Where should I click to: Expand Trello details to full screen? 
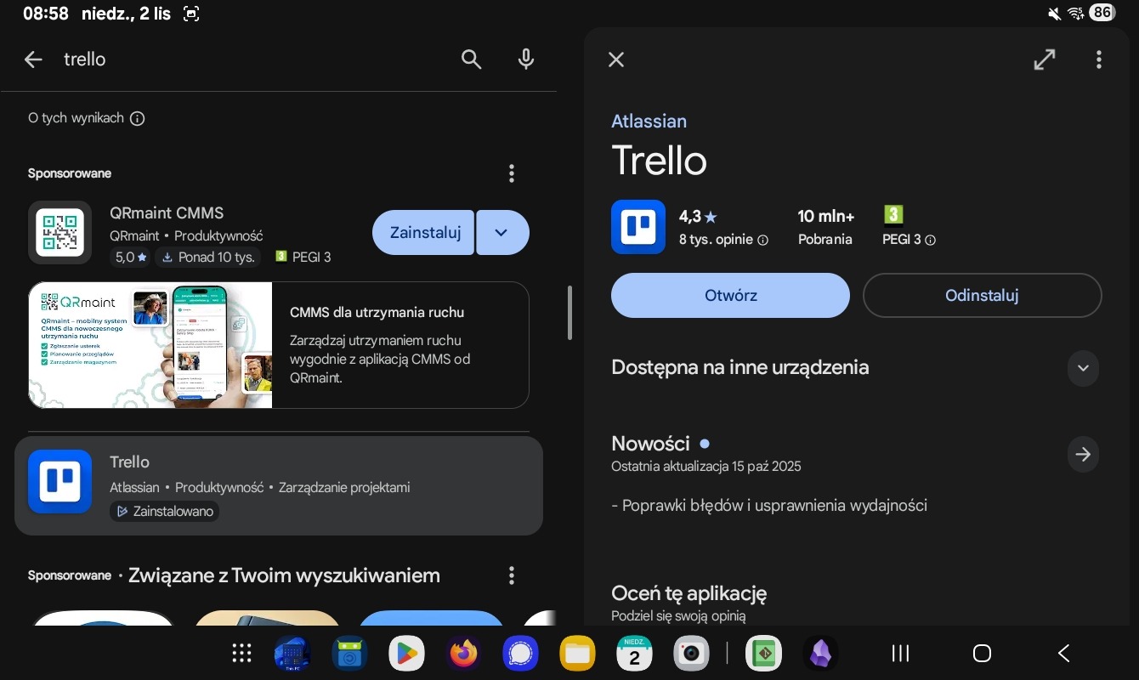1044,59
